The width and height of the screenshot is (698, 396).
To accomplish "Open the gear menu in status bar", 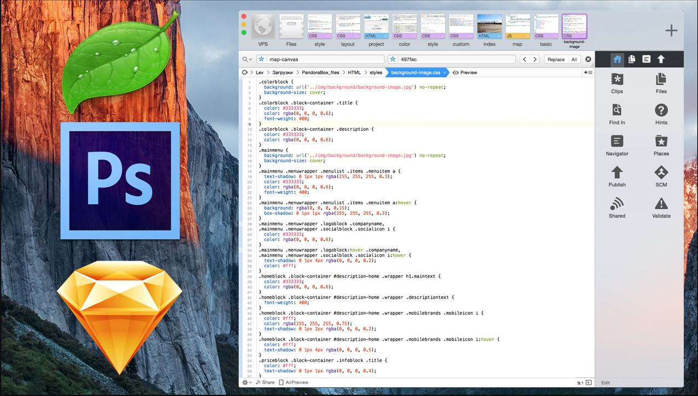I will (x=247, y=382).
